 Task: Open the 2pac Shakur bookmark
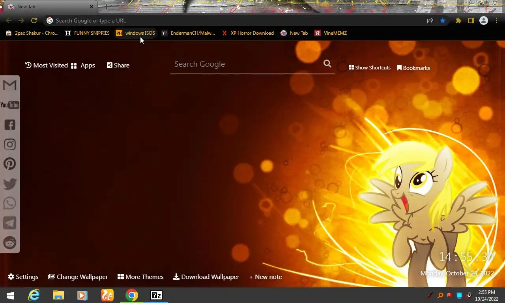[x=32, y=33]
